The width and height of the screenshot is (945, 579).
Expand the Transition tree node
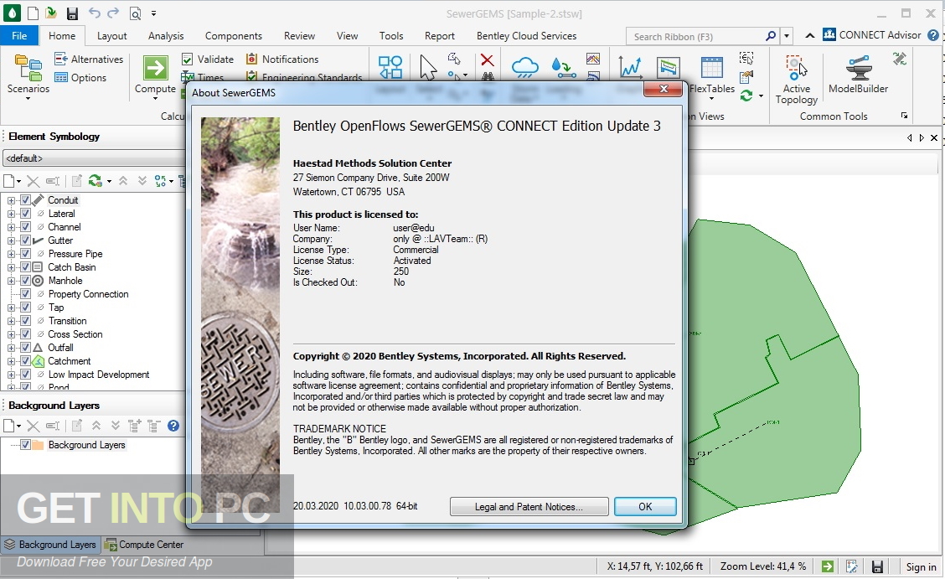[11, 321]
